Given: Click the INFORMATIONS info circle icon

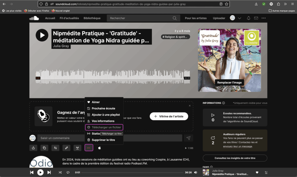Looking at the screenshot, I should click(x=224, y=103).
